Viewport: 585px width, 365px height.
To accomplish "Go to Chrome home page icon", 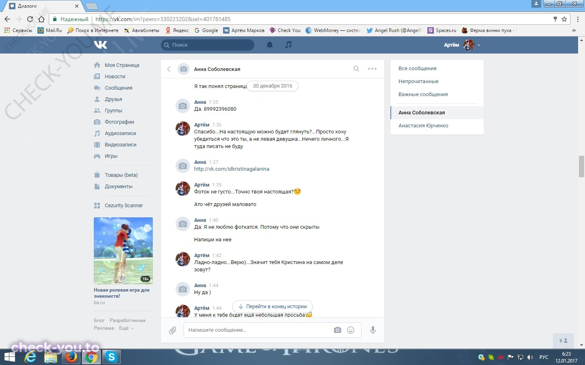I will (x=41, y=19).
